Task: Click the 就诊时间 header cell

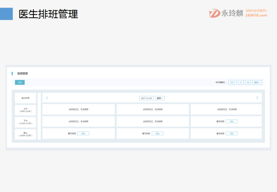Action: pos(25,98)
